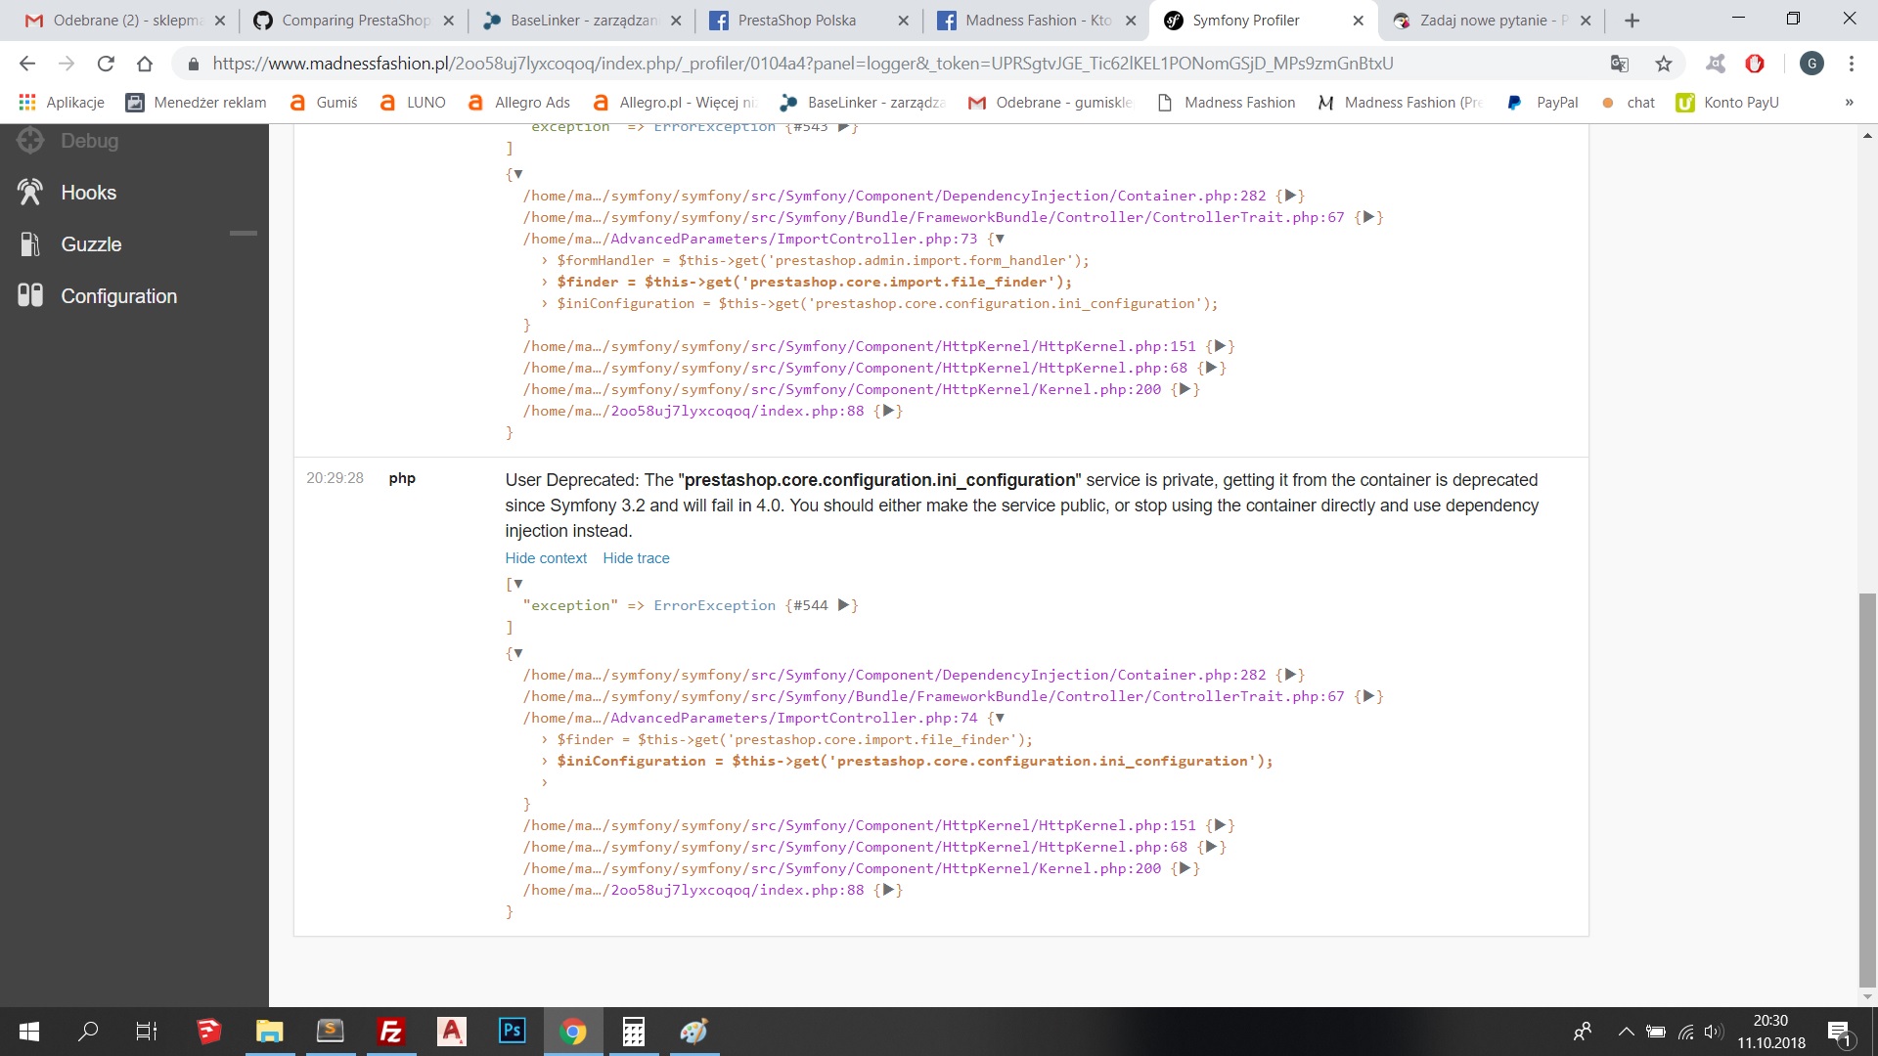Click the Debug panel icon
Image resolution: width=1878 pixels, height=1056 pixels.
[x=30, y=141]
